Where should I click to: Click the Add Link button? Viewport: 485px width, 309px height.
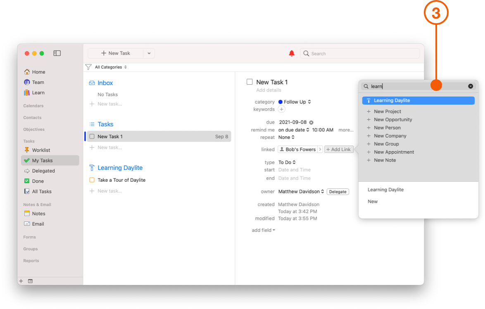coord(339,150)
